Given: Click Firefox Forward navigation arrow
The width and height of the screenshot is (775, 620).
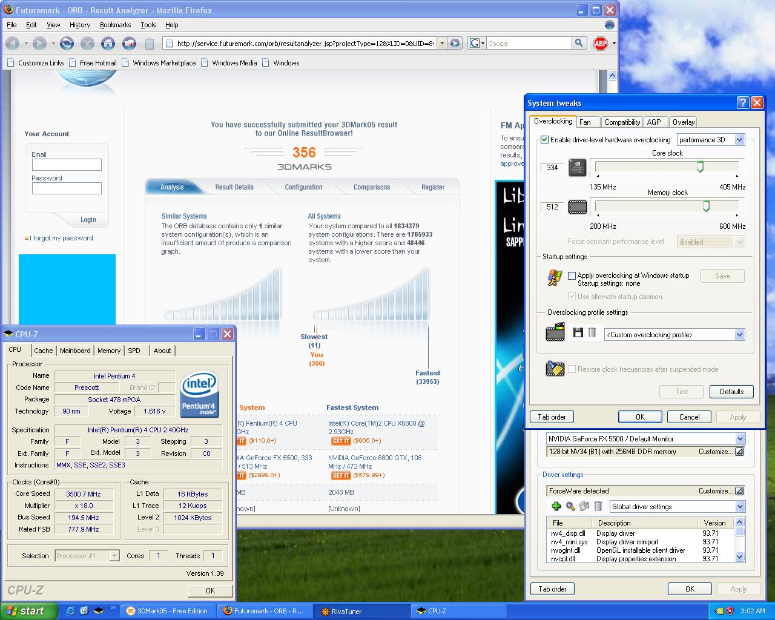Looking at the screenshot, I should pos(39,43).
